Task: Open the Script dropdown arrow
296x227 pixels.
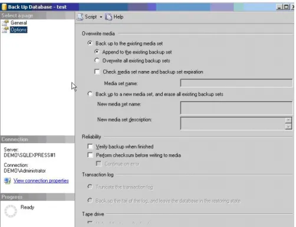Action: 101,17
